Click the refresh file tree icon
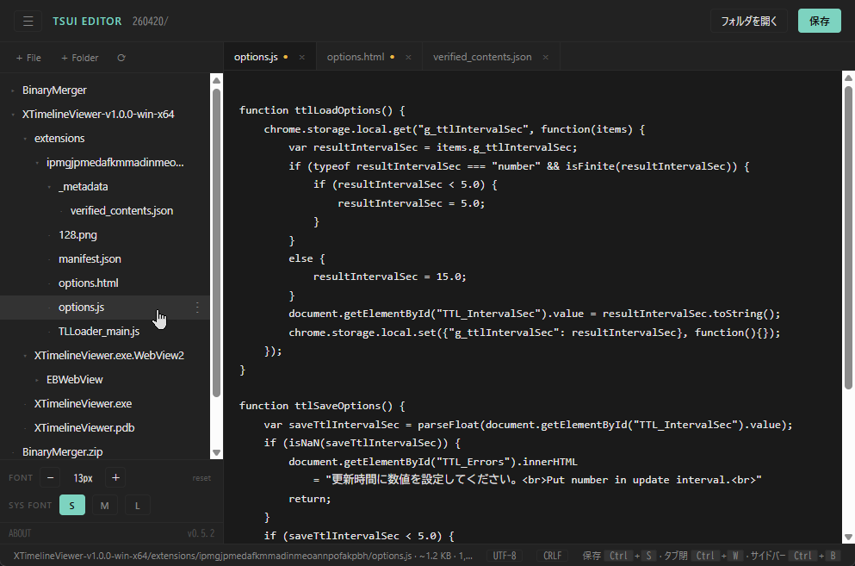 click(121, 58)
